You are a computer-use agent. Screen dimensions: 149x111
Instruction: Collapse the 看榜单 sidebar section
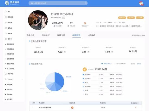pos(22,39)
